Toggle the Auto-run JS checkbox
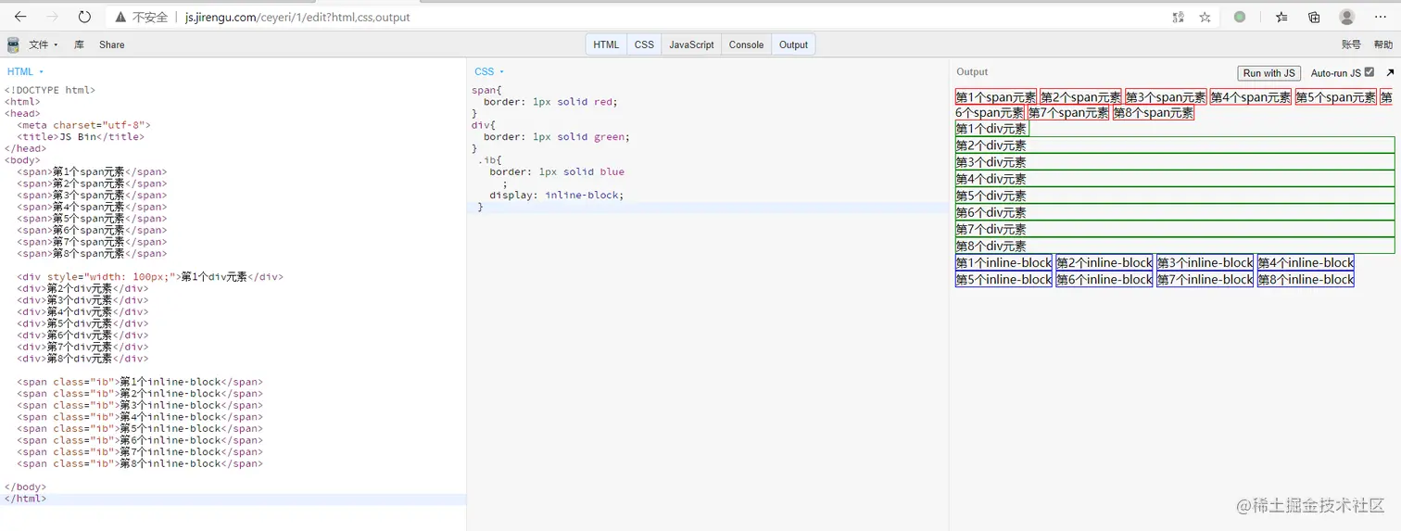1401x531 pixels. tap(1369, 72)
